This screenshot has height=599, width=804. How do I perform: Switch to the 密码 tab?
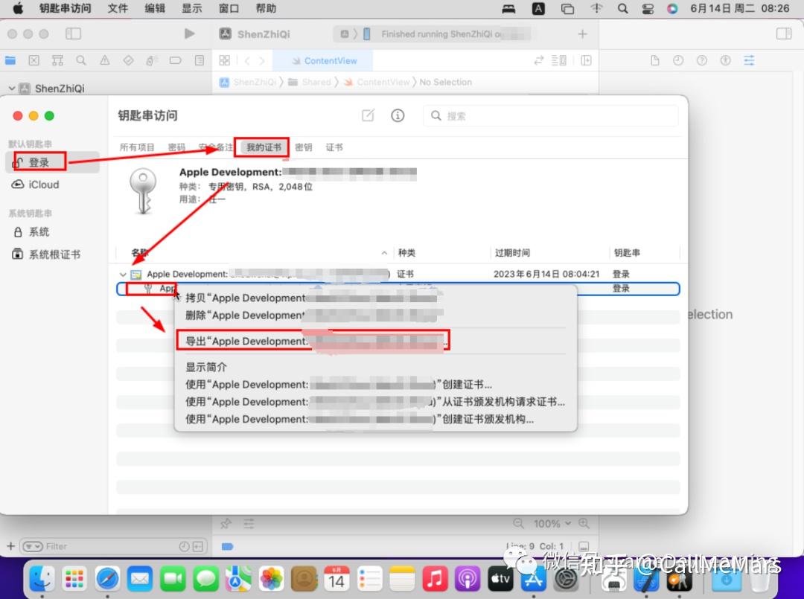pos(176,147)
